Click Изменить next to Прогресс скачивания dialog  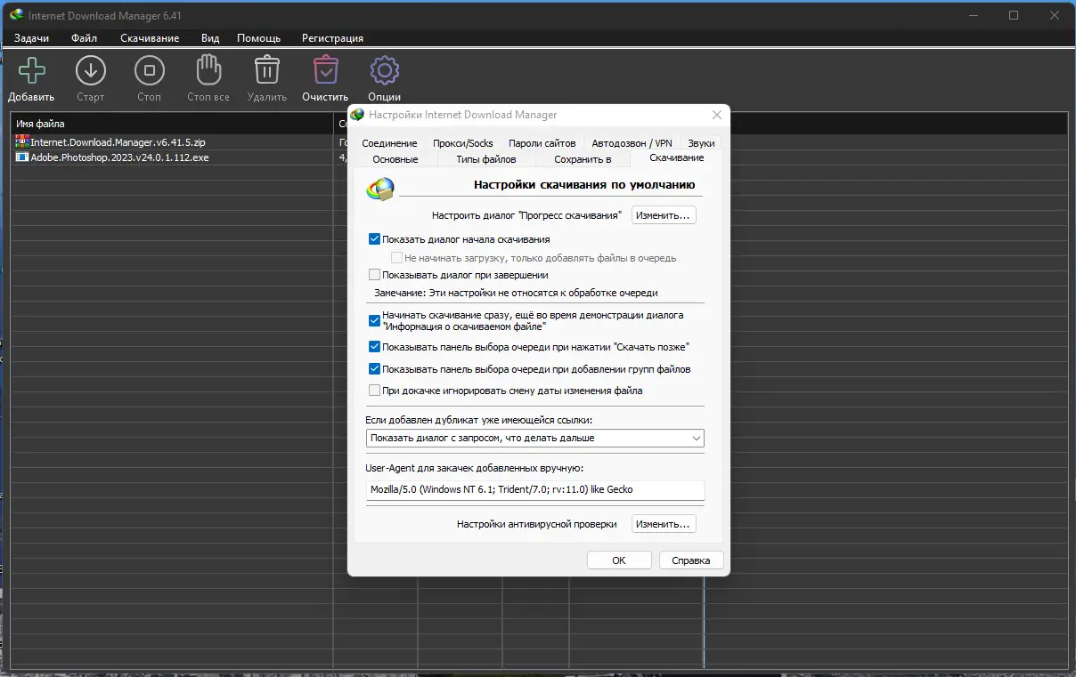pos(664,215)
